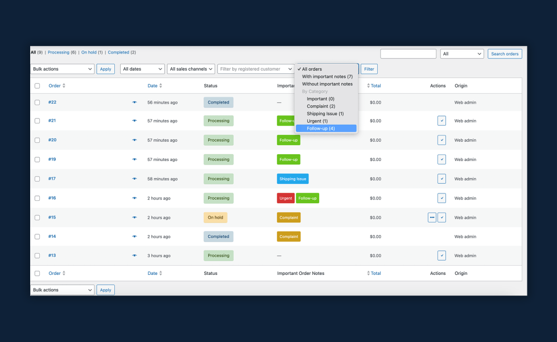The width and height of the screenshot is (557, 342).
Task: Mark order #21 complete with the checkmark action
Action: pyautogui.click(x=442, y=121)
